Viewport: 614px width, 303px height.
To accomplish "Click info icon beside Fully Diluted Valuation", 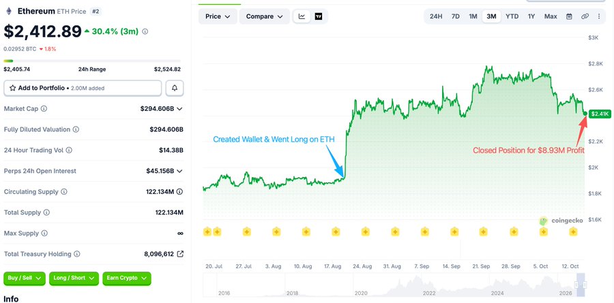I will pyautogui.click(x=76, y=129).
